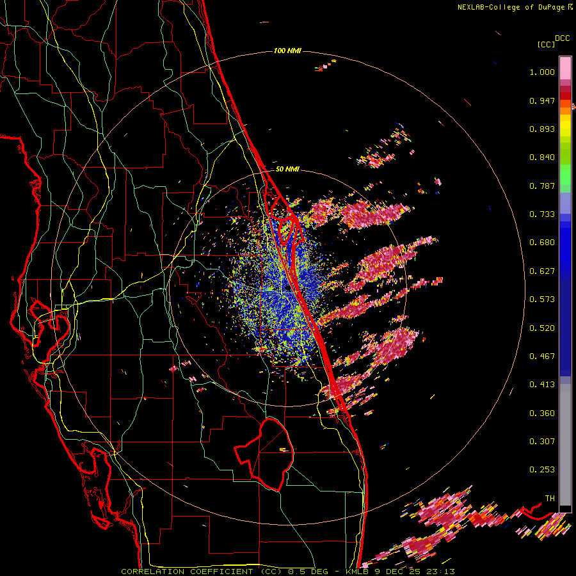Select the 0.573 scale value
The width and height of the screenshot is (576, 576).
tap(542, 300)
